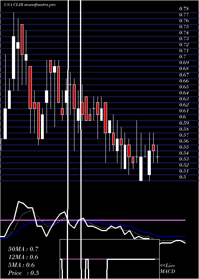Pick the 0.67 price axis label

(184, 75)
